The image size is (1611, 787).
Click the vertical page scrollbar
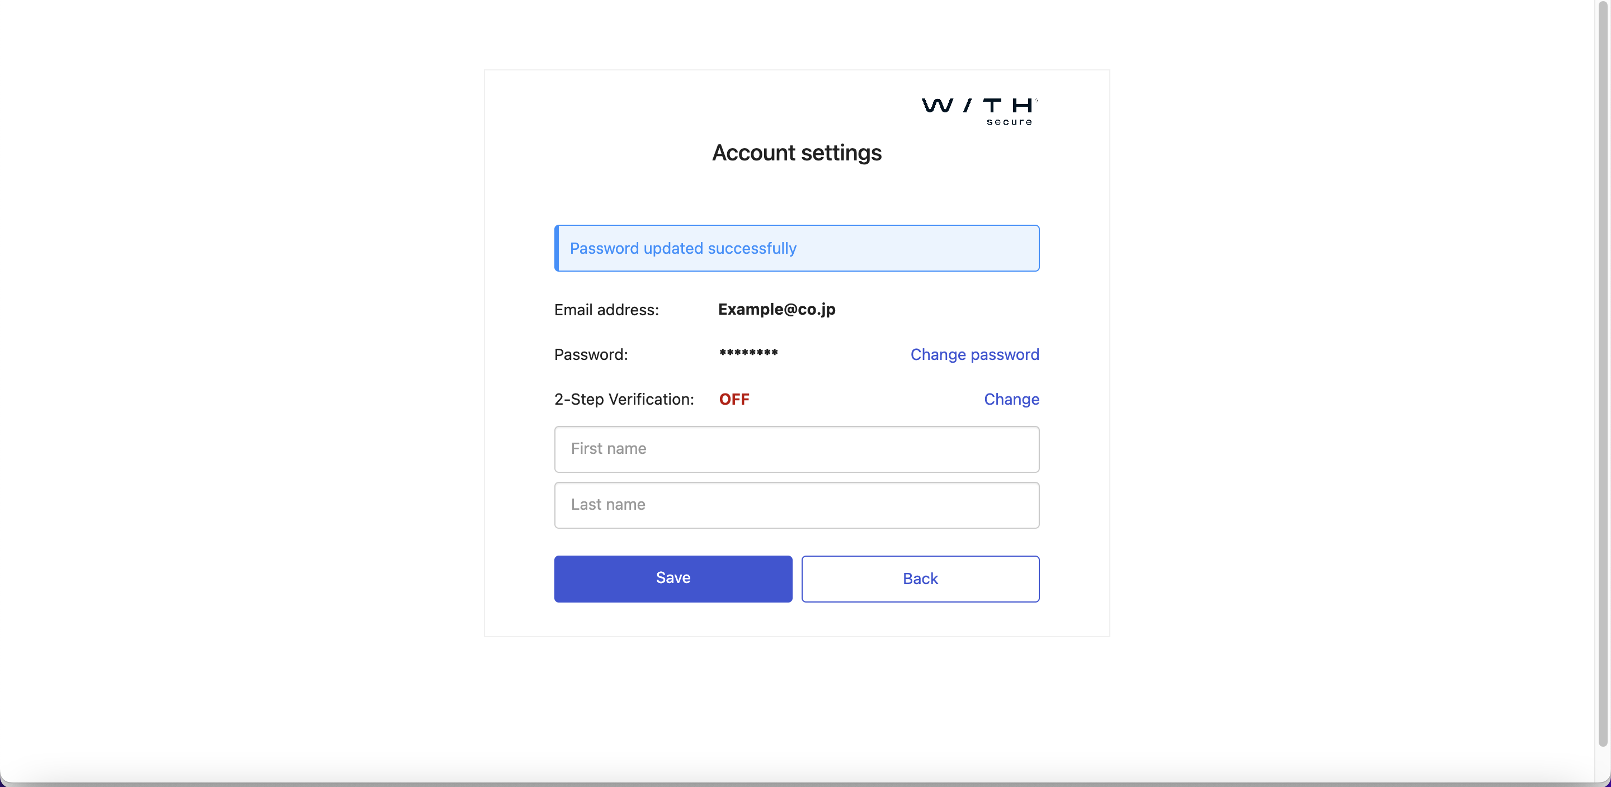tap(1602, 375)
